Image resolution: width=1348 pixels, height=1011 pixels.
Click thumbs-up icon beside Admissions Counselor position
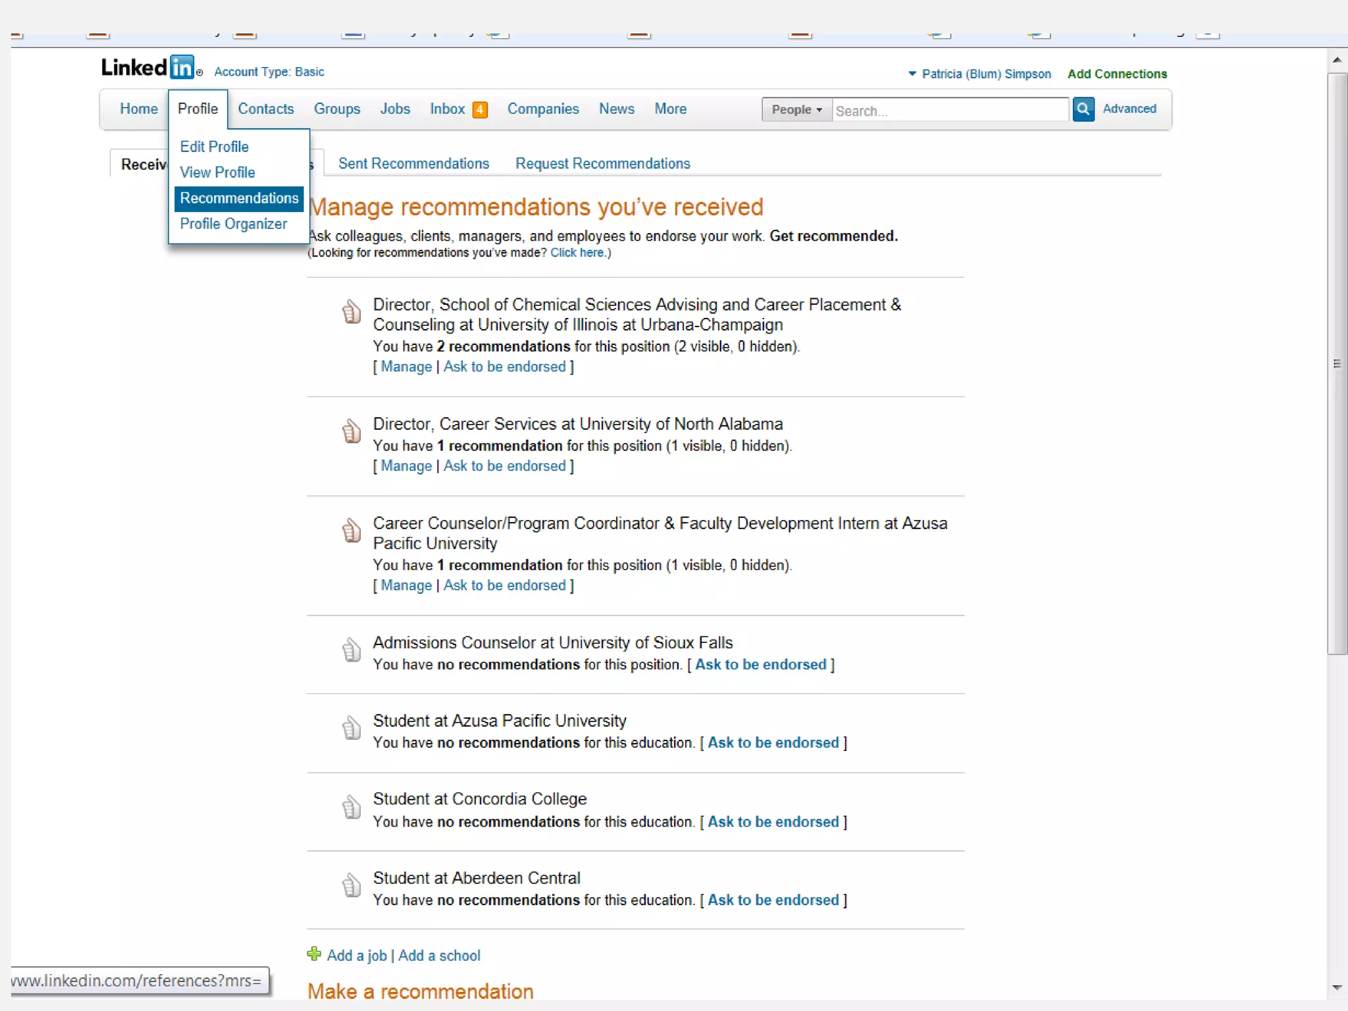tap(351, 650)
